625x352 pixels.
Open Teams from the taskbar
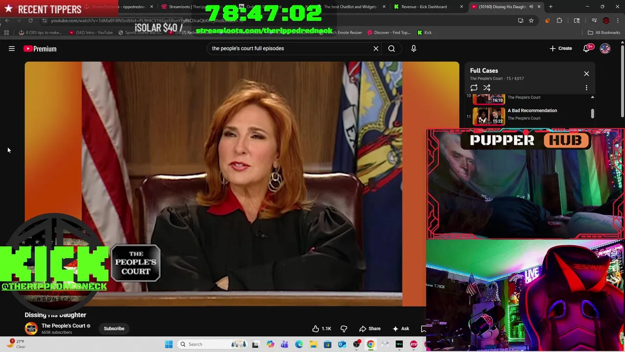point(284,344)
